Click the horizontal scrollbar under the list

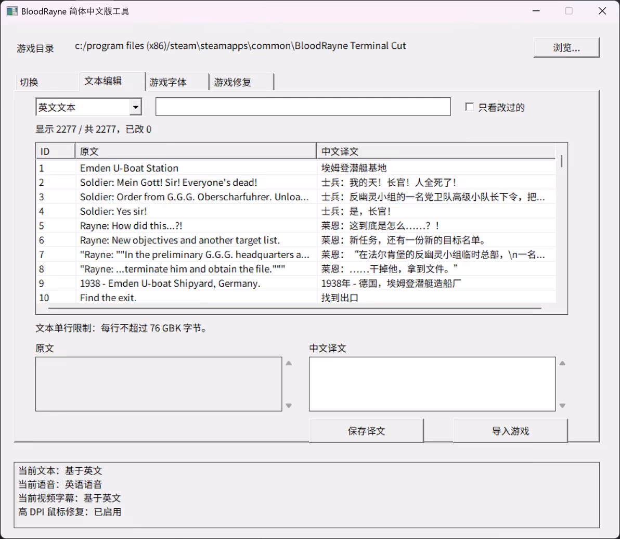pyautogui.click(x=294, y=309)
